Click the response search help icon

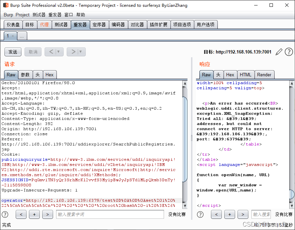(200, 214)
